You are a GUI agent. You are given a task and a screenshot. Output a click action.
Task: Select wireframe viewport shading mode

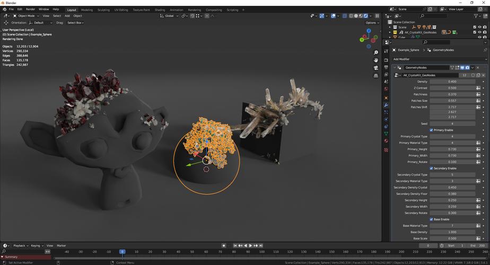click(x=351, y=15)
